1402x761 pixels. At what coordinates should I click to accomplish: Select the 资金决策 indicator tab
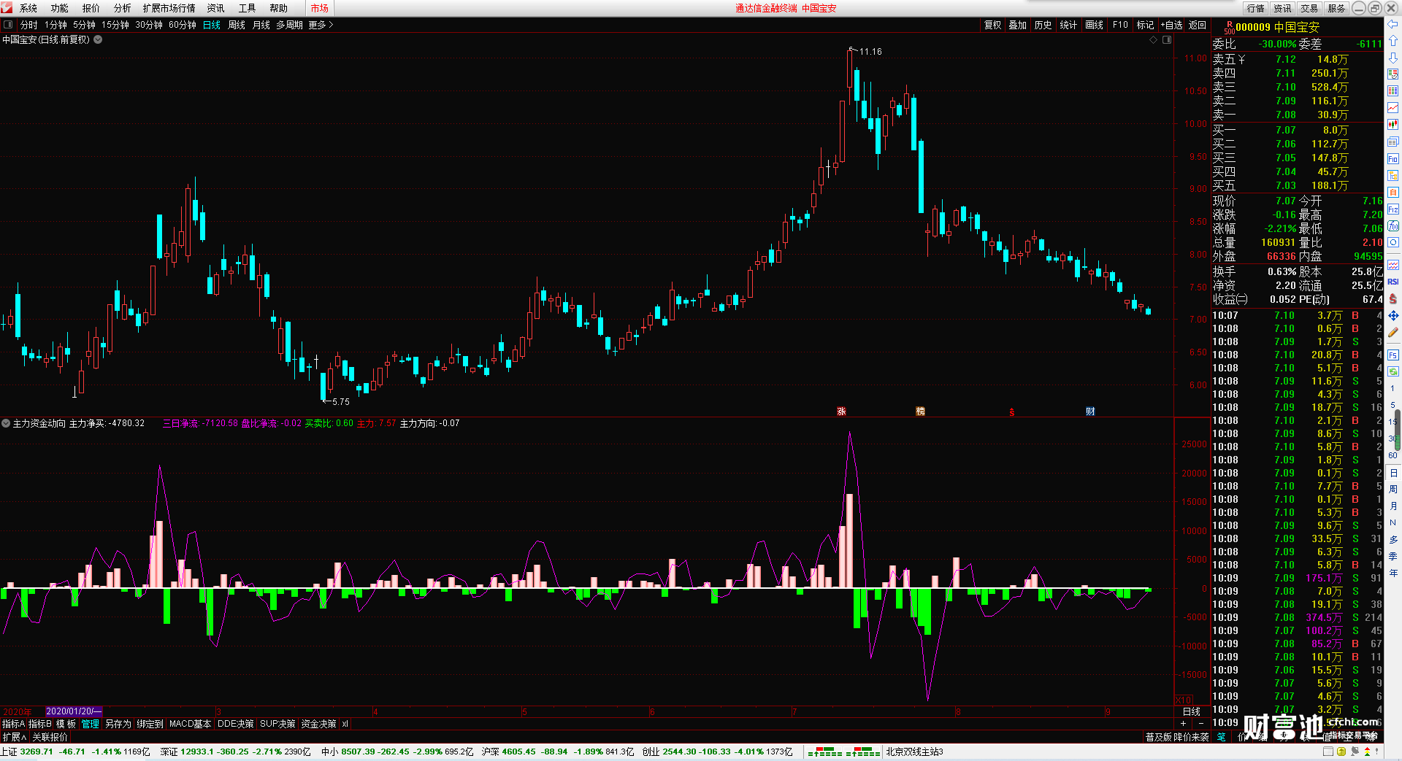[318, 724]
